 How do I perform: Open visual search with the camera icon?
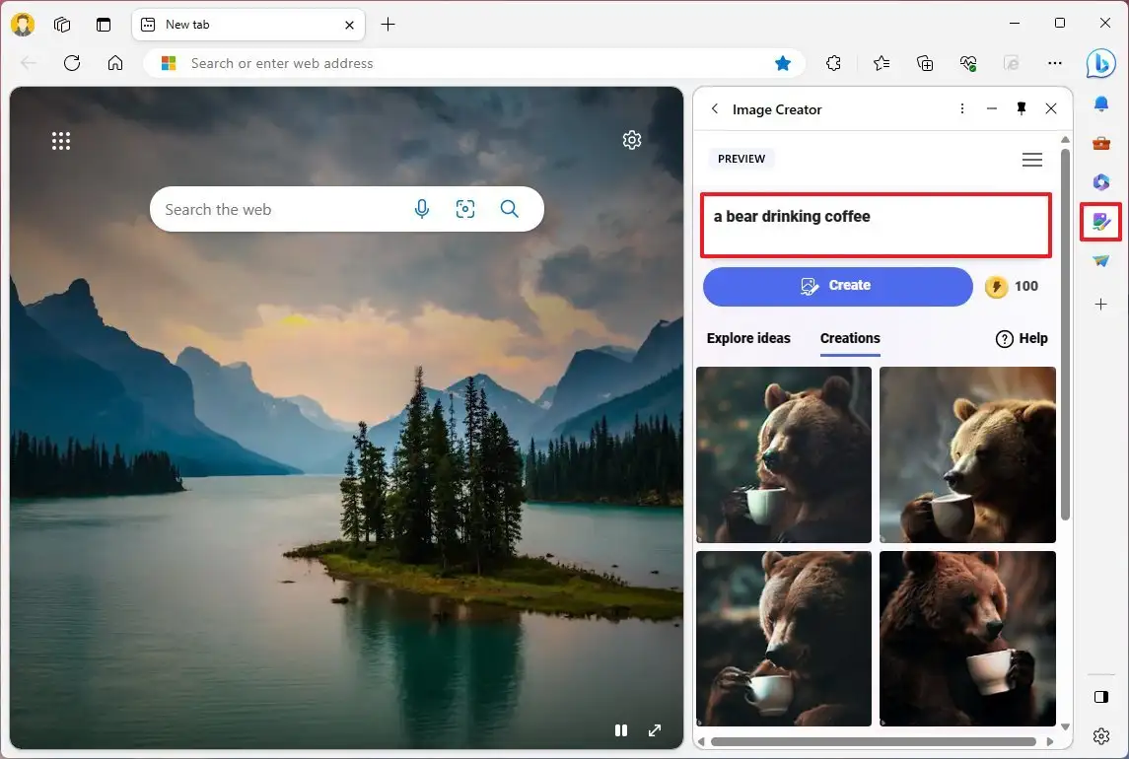[x=465, y=209]
